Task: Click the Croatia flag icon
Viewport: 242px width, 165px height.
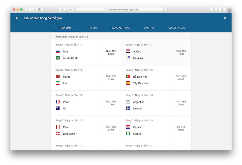Action: pyautogui.click(x=128, y=127)
